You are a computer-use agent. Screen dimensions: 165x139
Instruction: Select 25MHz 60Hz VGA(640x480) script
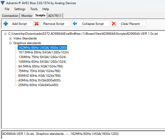(38, 85)
